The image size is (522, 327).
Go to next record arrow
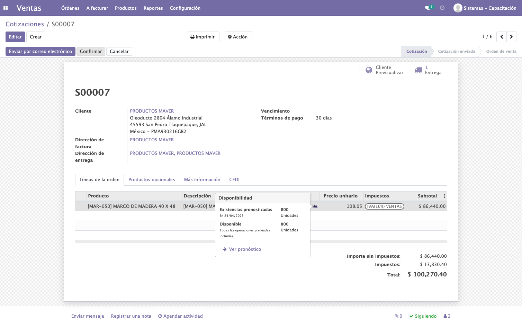click(511, 37)
